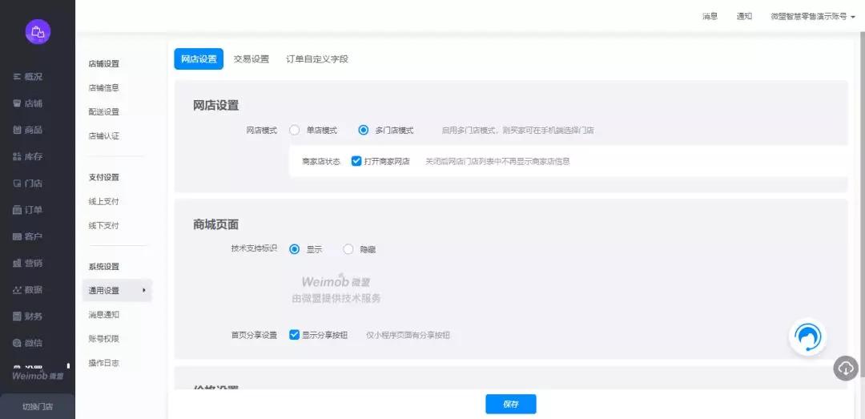This screenshot has width=865, height=419.
Task: Toggle 打开商家网店 checkbox
Action: click(356, 161)
